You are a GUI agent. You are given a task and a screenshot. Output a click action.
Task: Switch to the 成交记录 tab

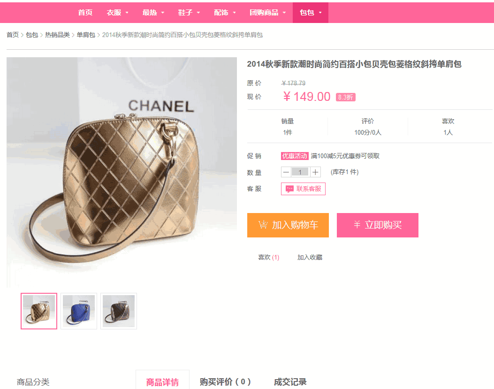click(x=290, y=382)
